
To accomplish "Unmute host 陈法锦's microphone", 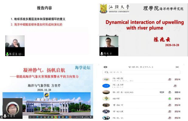I will pos(175,86).
